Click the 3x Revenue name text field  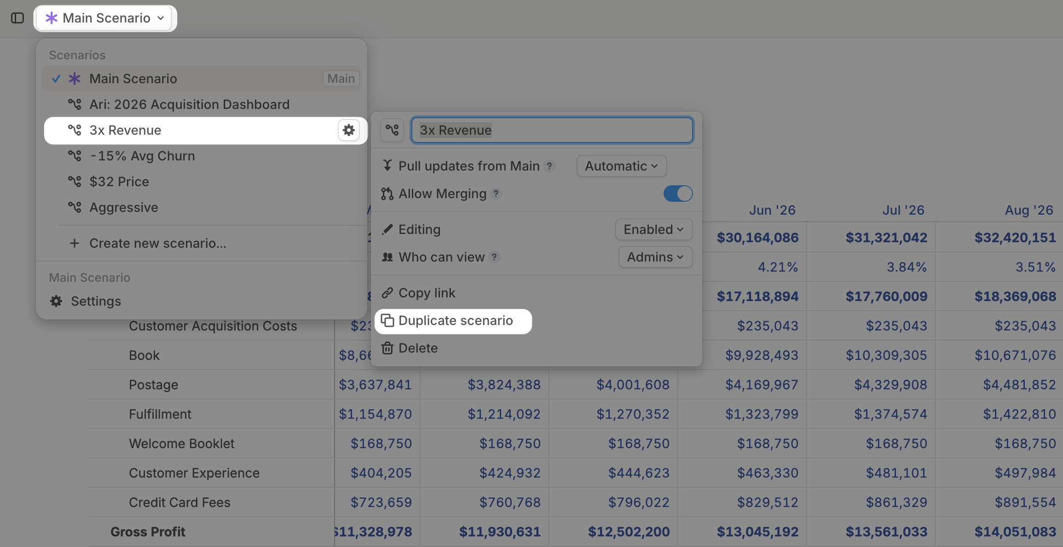552,130
